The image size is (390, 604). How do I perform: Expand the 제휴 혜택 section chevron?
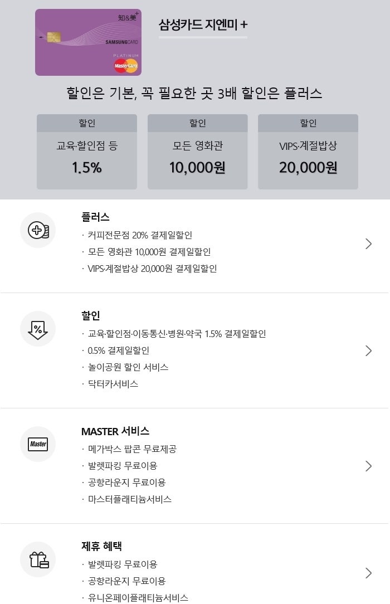click(x=368, y=573)
